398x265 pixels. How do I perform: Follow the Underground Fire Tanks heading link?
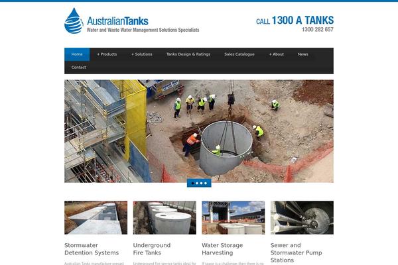tap(152, 249)
